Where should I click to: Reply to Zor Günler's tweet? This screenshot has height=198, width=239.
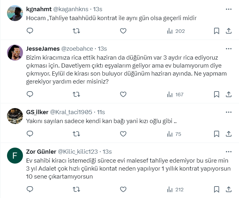(30, 189)
